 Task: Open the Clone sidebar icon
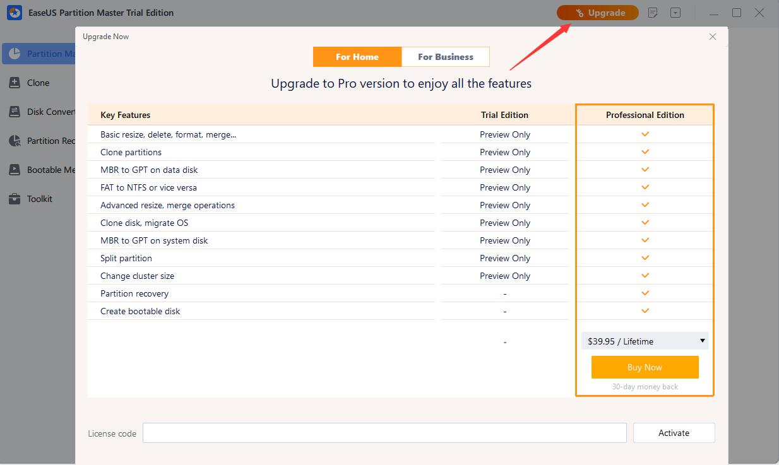[15, 83]
